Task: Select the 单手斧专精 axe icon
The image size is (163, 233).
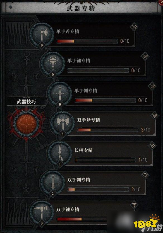Action: (x=42, y=35)
